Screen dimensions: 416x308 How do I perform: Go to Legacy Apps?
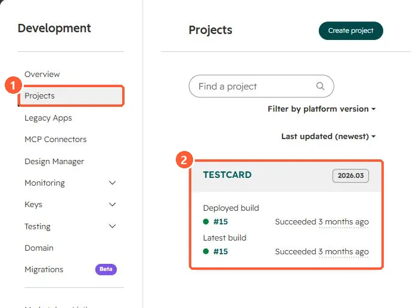click(x=48, y=118)
